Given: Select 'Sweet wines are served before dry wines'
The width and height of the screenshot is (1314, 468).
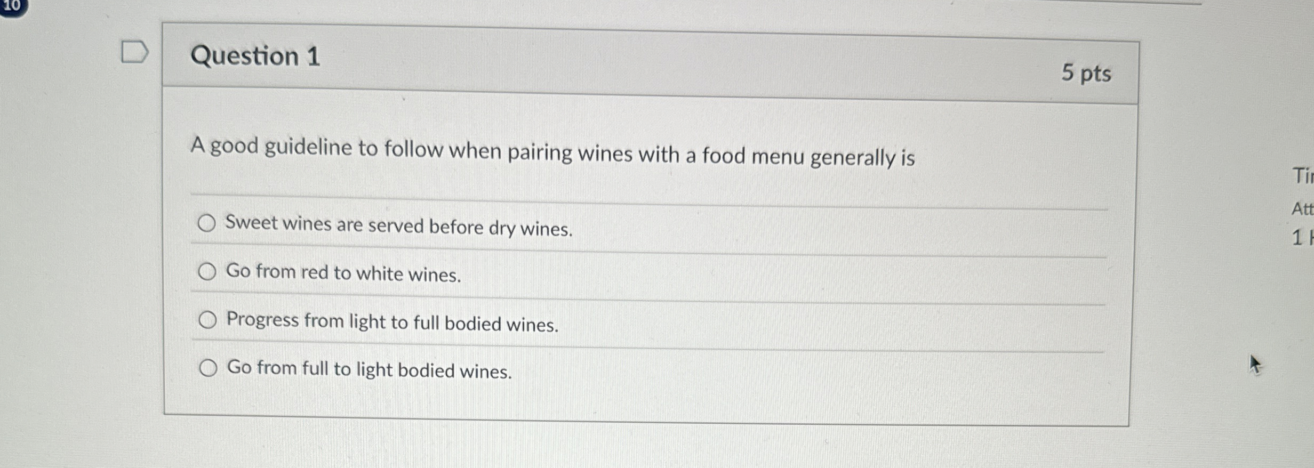Looking at the screenshot, I should (x=208, y=223).
